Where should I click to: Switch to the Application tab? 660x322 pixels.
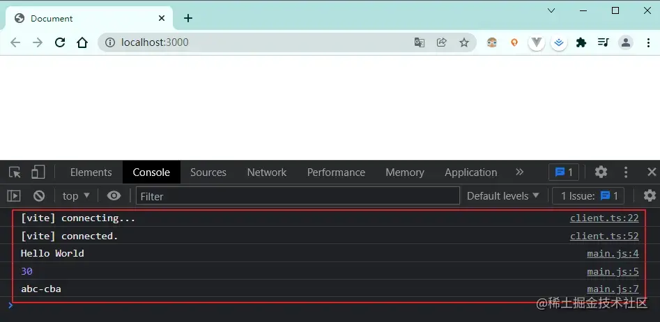pos(470,172)
